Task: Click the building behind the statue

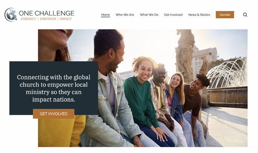Action: click(x=205, y=59)
